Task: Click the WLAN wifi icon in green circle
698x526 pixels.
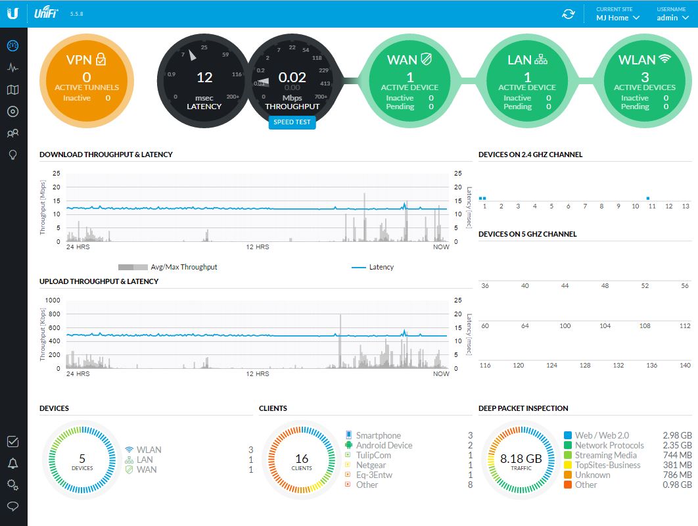Action: (664, 59)
